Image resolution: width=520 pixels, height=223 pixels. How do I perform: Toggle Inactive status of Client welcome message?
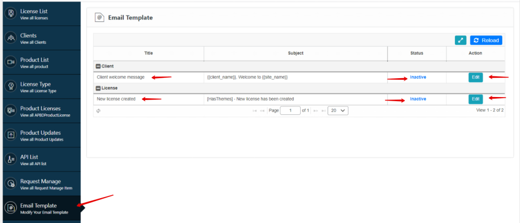tap(418, 77)
